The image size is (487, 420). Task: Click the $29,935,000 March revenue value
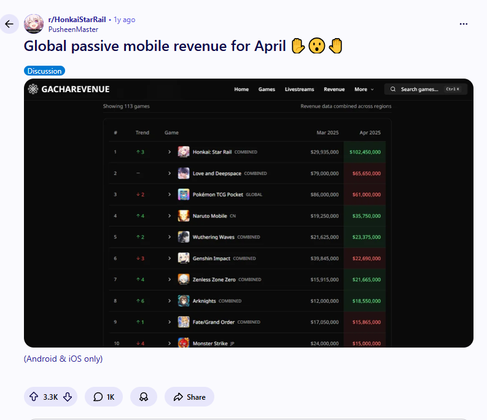(324, 152)
